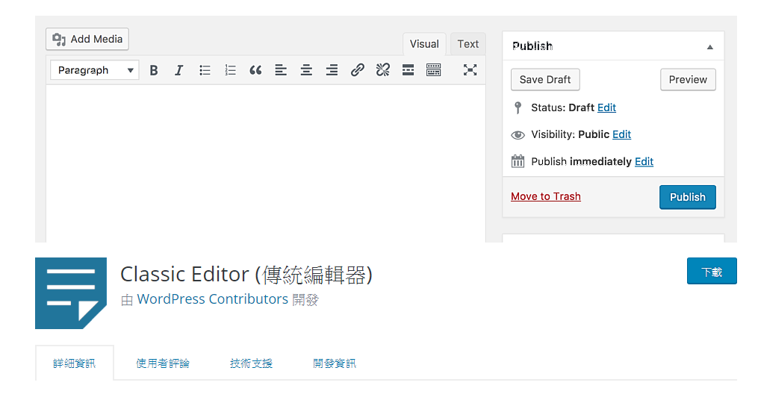Screen dimensions: 758x403
Task: Insert Read More tag
Action: 408,71
